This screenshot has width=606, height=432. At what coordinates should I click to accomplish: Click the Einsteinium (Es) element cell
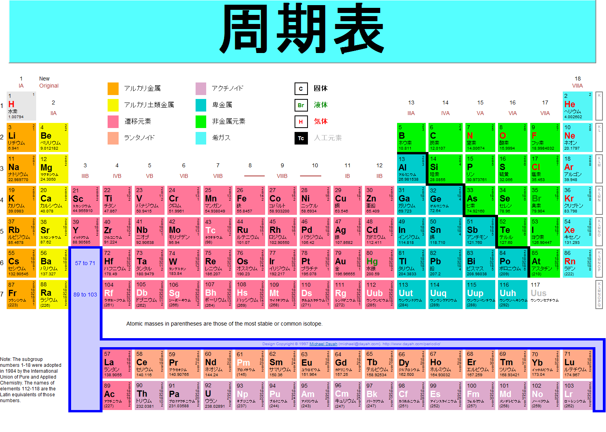coord(446,396)
